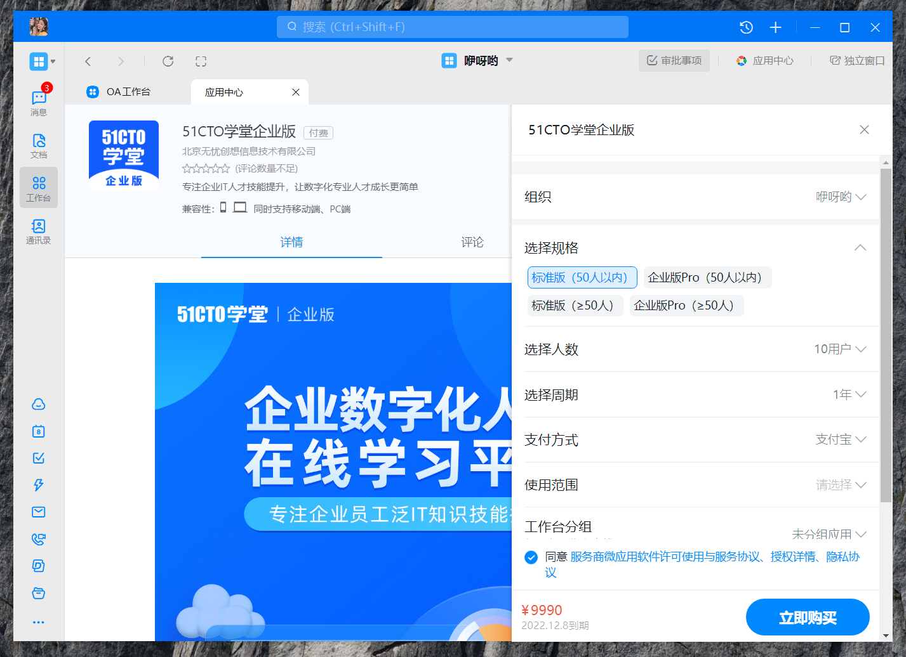
Task: Open the 审批事项 button
Action: pos(674,60)
